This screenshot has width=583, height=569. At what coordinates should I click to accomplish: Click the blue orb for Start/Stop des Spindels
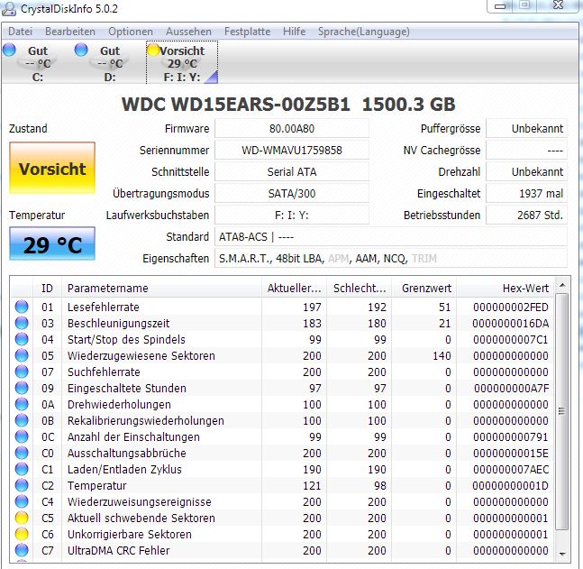(22, 339)
